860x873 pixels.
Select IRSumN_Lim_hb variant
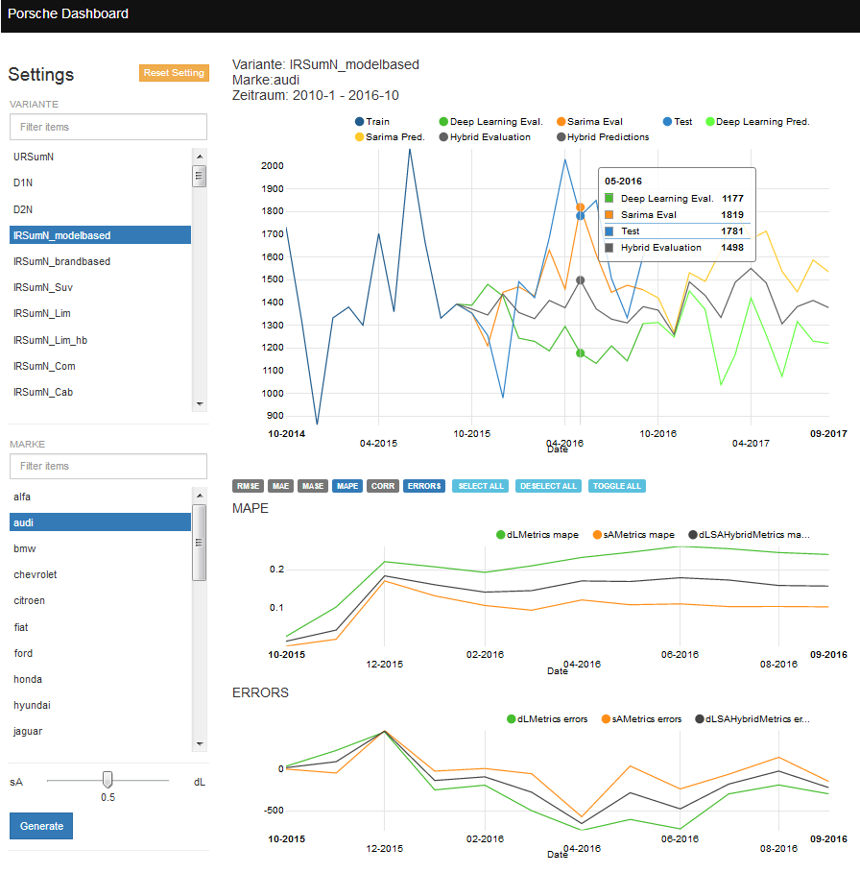point(100,340)
